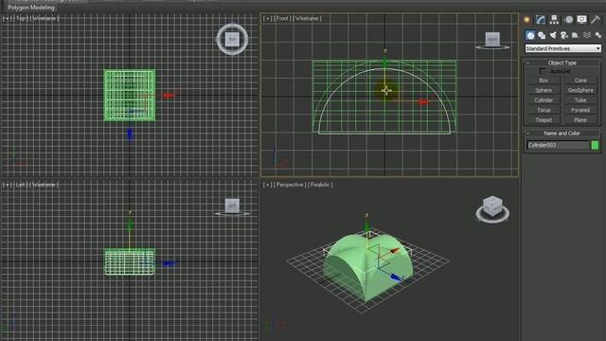Open the Hierarchy command panel tab
This screenshot has width=606, height=341.
pos(554,19)
